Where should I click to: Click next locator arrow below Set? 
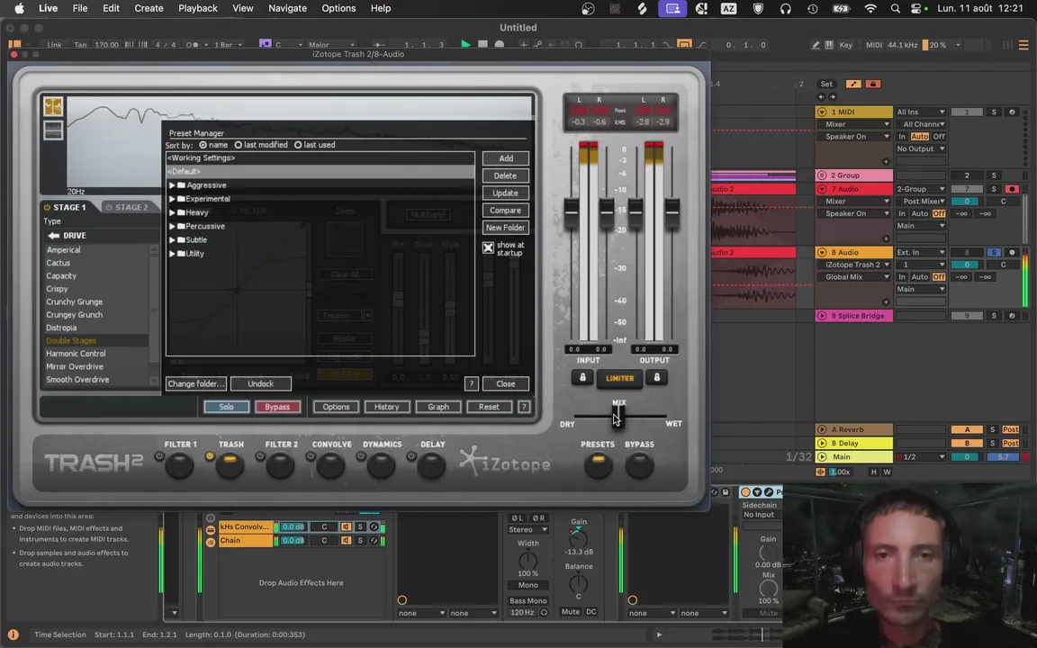point(832,96)
